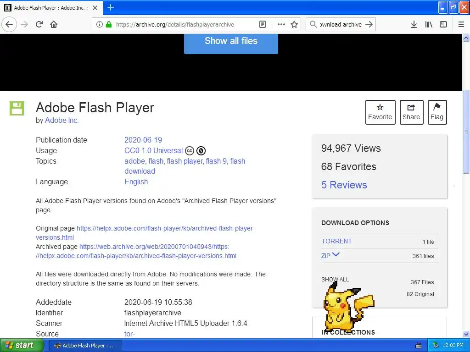Click the '367 Files' count
The image size is (470, 352).
422,282
